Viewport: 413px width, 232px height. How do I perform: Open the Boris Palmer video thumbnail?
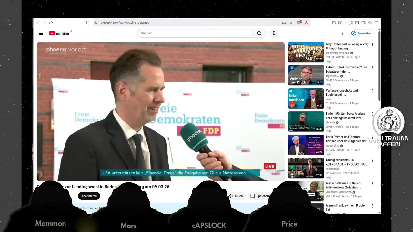[306, 145]
